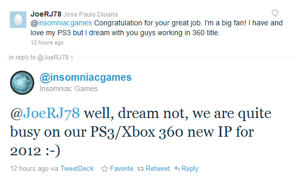The width and height of the screenshot is (305, 190).
Task: Click the Jose Paulo Diuana name
Action: 90,14
